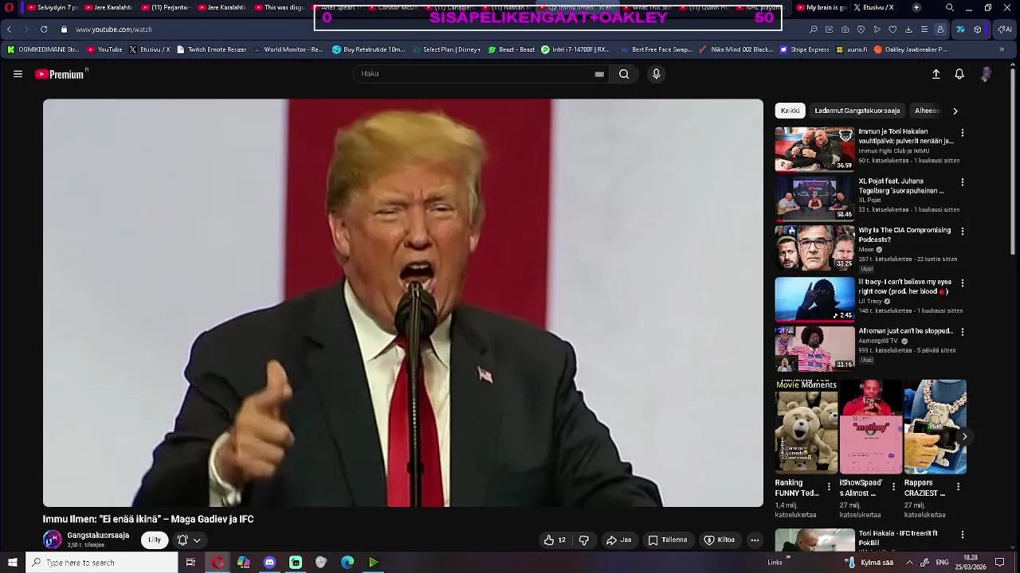Go back with the browser back arrow
This screenshot has width=1020, height=573.
coord(9,29)
